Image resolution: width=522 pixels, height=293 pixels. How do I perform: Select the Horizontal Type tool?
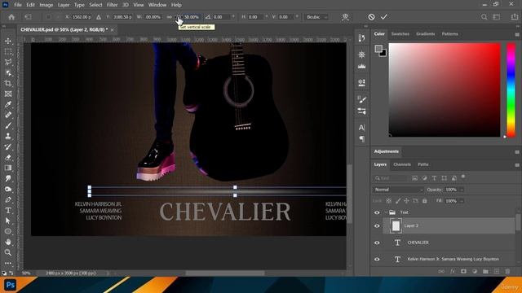point(8,210)
